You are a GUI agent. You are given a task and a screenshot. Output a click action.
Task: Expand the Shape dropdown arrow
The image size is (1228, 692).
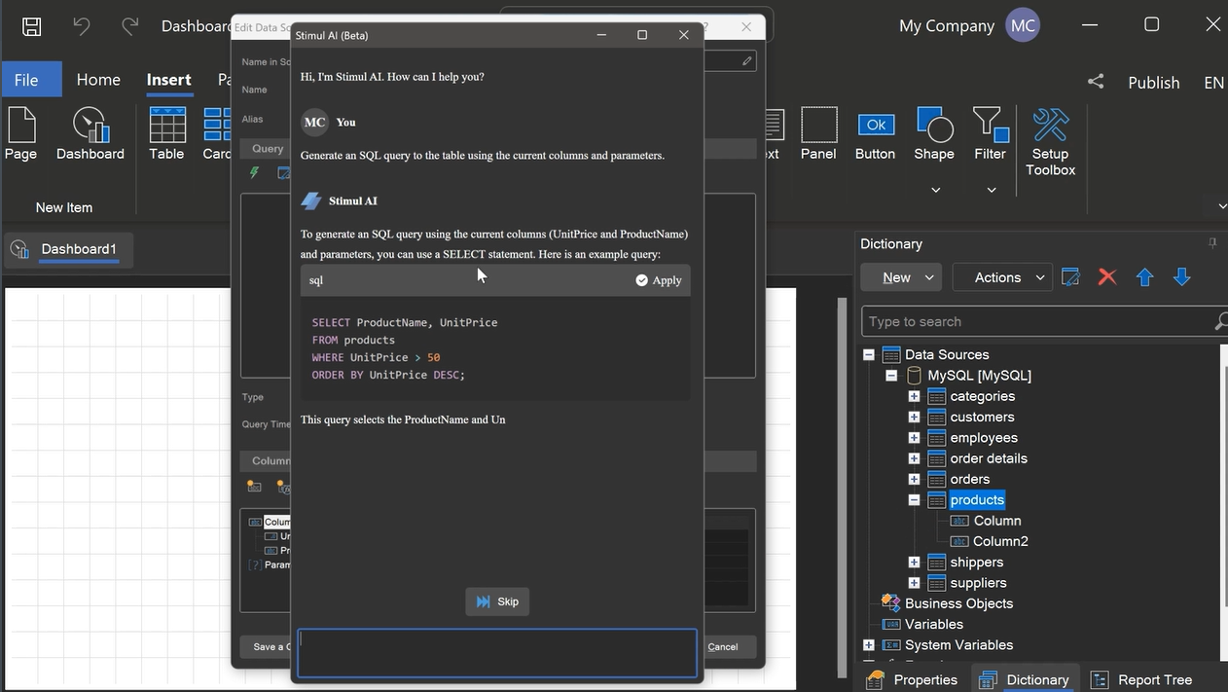[x=935, y=190]
